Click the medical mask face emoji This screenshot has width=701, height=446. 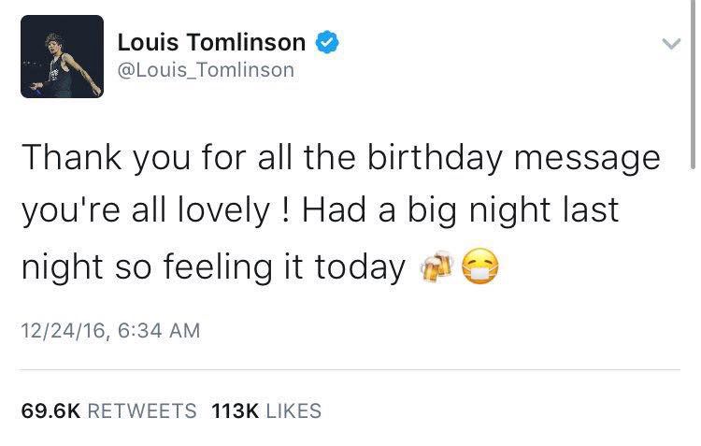pos(479,267)
